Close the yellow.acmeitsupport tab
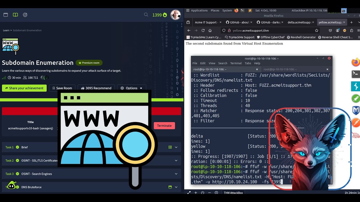Screen dimensions: 360x202 (344, 22)
